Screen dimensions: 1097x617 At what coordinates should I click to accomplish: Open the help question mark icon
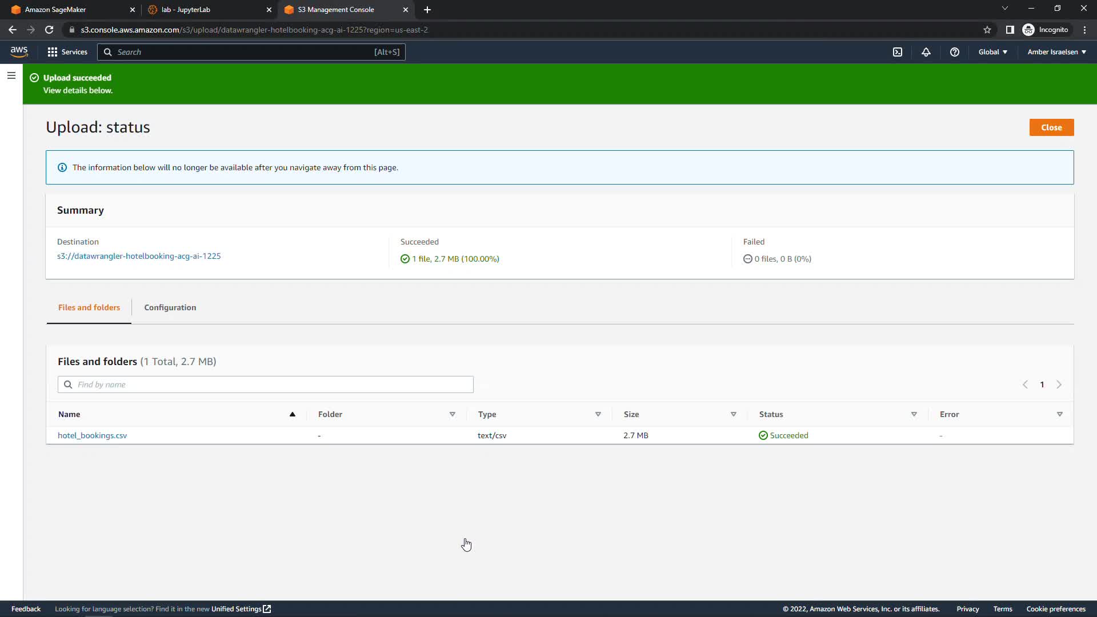954,52
